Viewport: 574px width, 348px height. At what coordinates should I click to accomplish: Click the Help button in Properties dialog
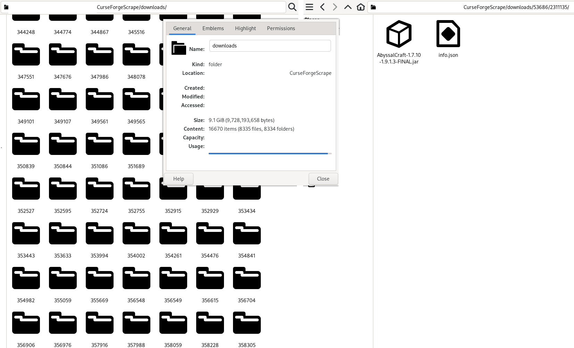[x=178, y=179]
